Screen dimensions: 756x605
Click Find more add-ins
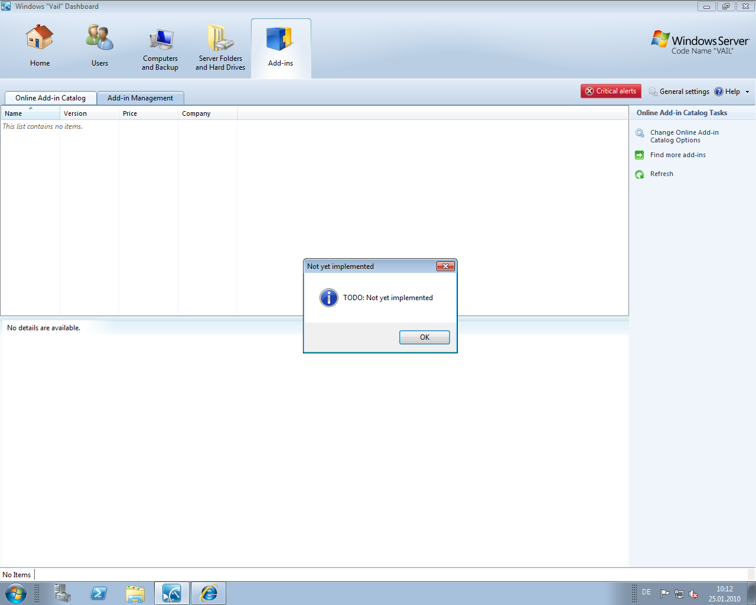(x=677, y=155)
